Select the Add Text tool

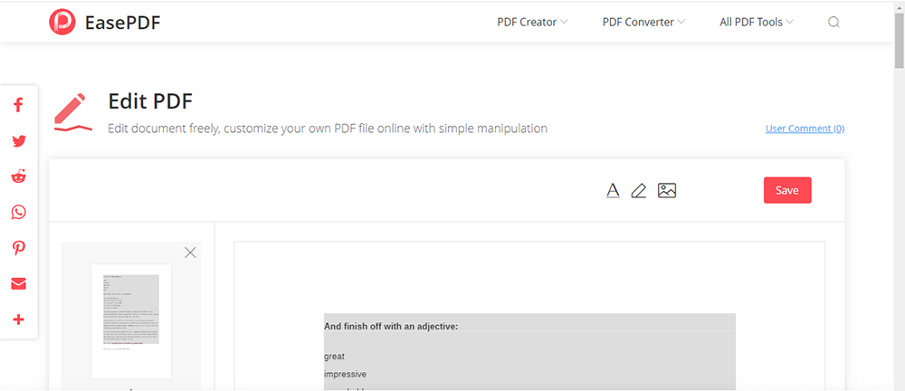pos(613,190)
